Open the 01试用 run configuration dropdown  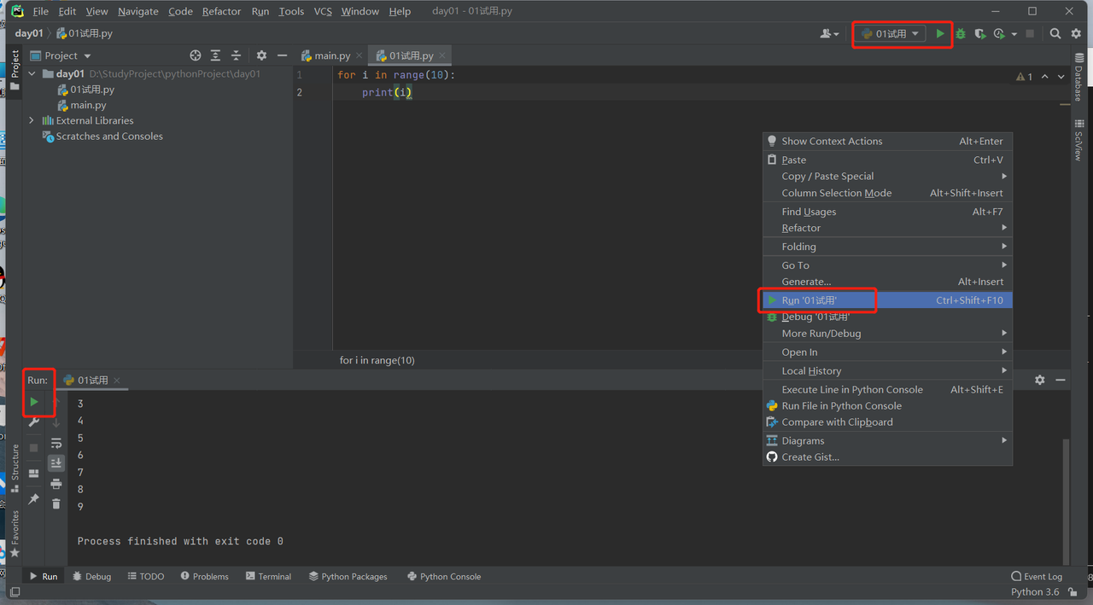(x=891, y=33)
